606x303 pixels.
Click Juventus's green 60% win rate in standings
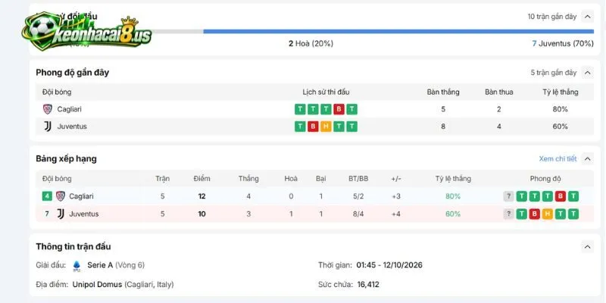pos(453,214)
